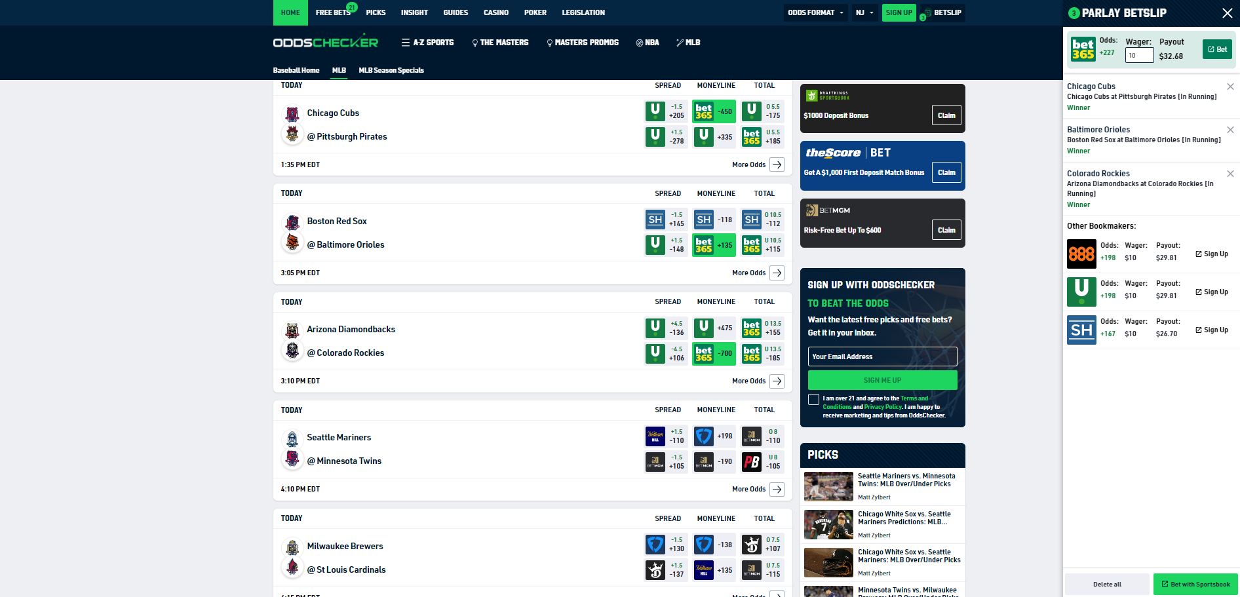Close the Parlay Betslip panel
This screenshot has height=597, width=1240.
[1228, 13]
